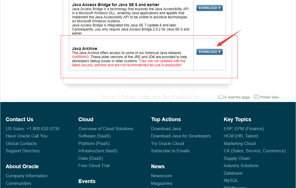Image resolution: width=296 pixels, height=188 pixels.
Task: Click the Events footer heading
Action: coord(87,181)
